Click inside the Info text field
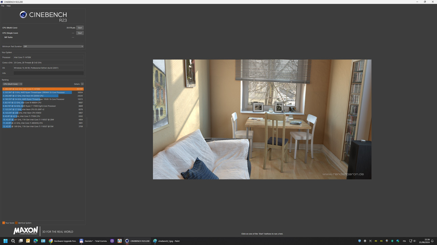 click(48, 73)
